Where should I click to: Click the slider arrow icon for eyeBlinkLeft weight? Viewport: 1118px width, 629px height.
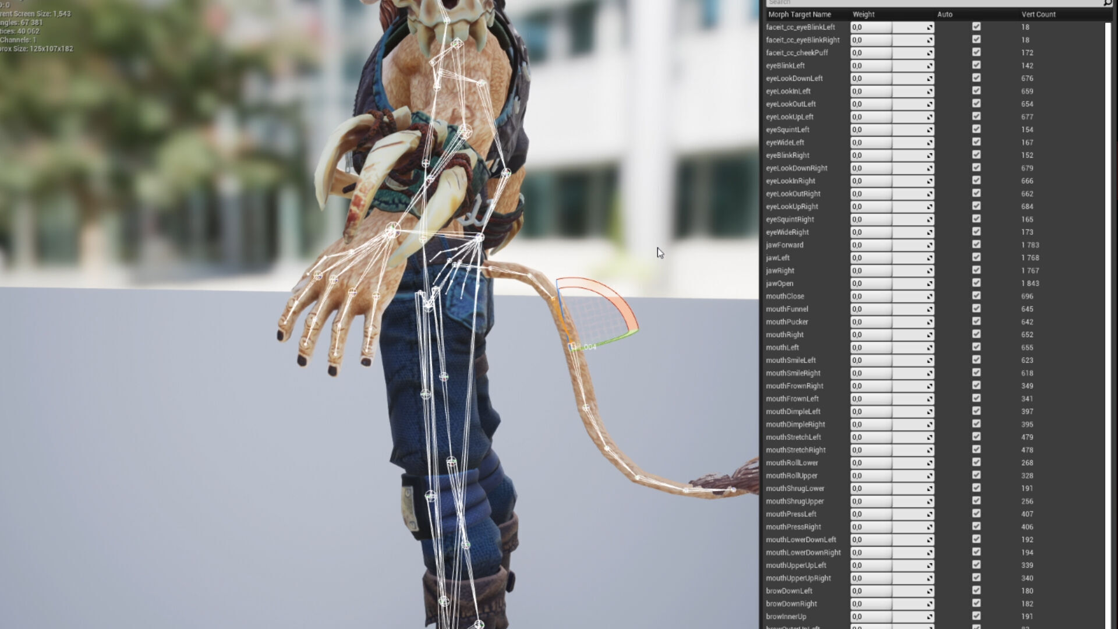930,66
